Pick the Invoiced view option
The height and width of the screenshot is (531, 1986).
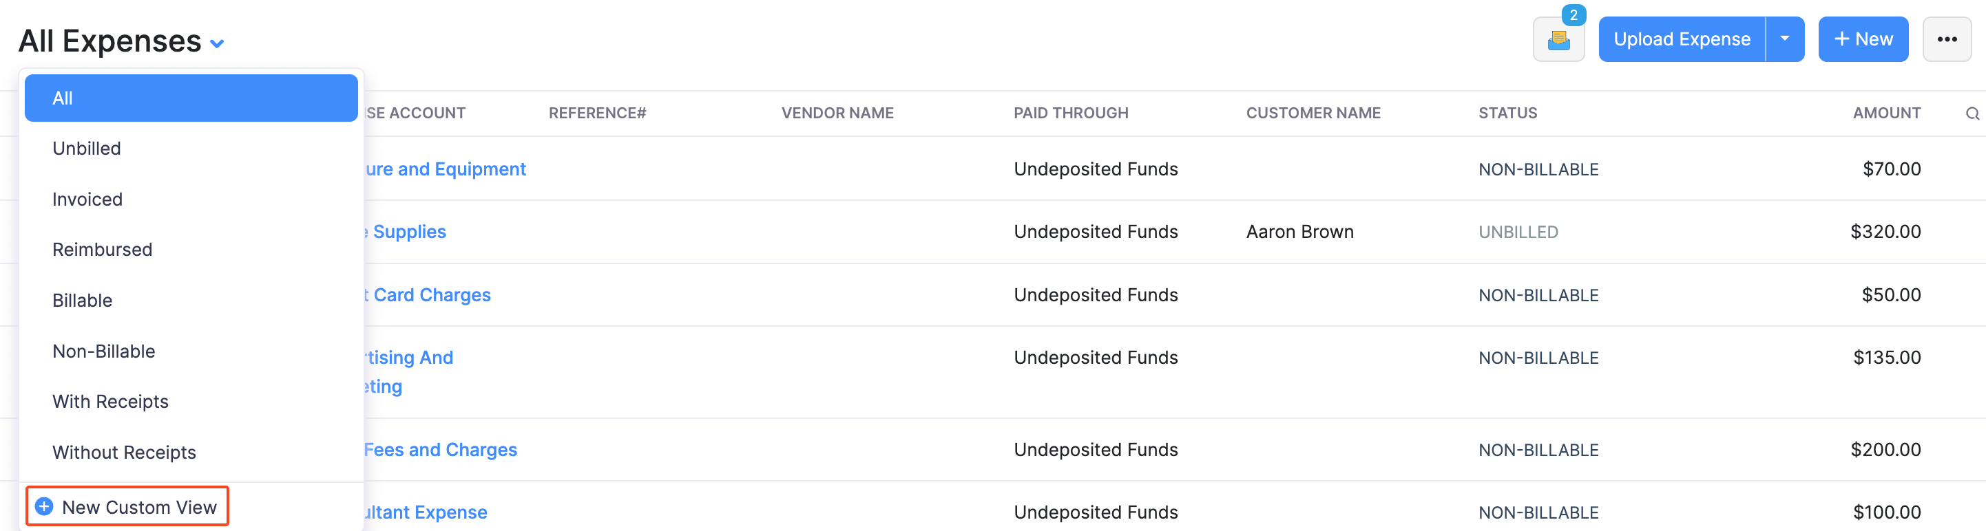tap(87, 199)
